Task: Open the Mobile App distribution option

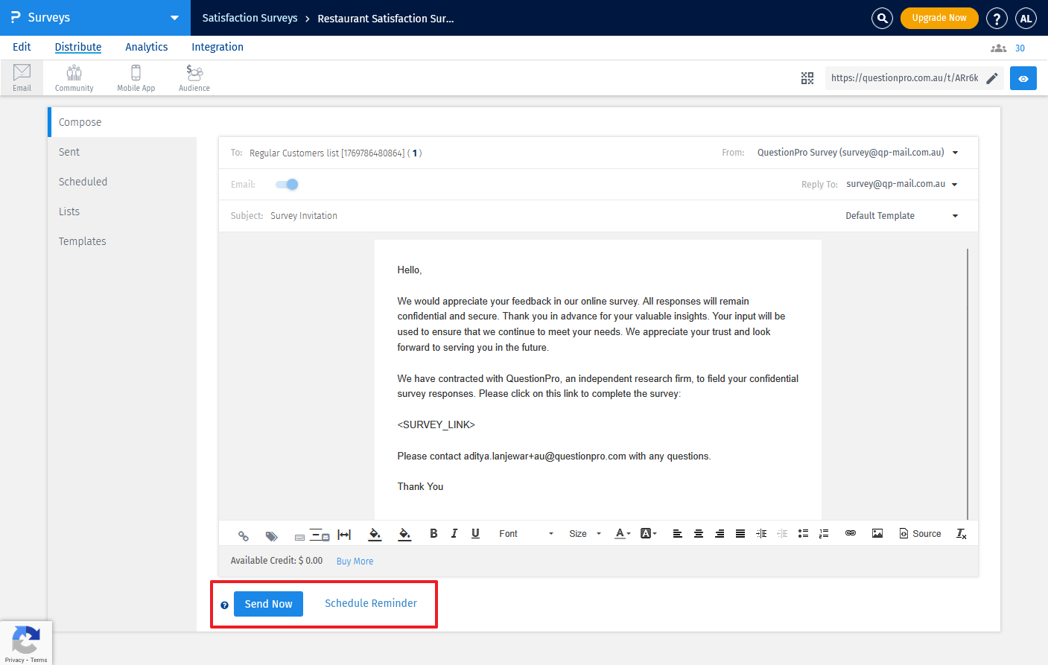Action: 136,78
